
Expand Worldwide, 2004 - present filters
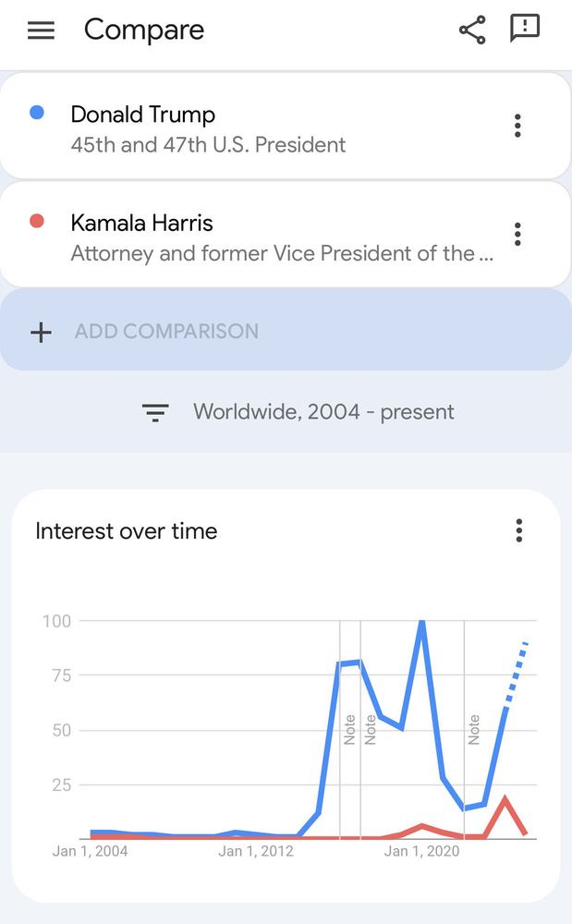point(323,411)
